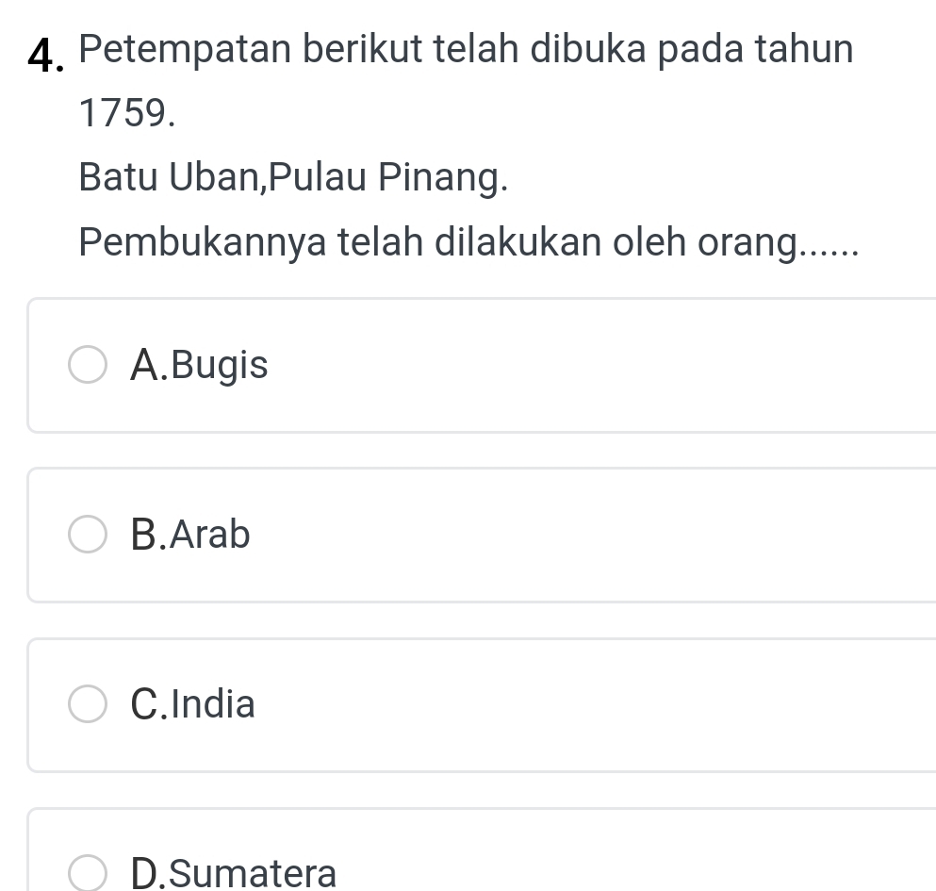Image resolution: width=936 pixels, height=891 pixels.
Task: Click the word "tahun" in the question
Action: click(801, 49)
